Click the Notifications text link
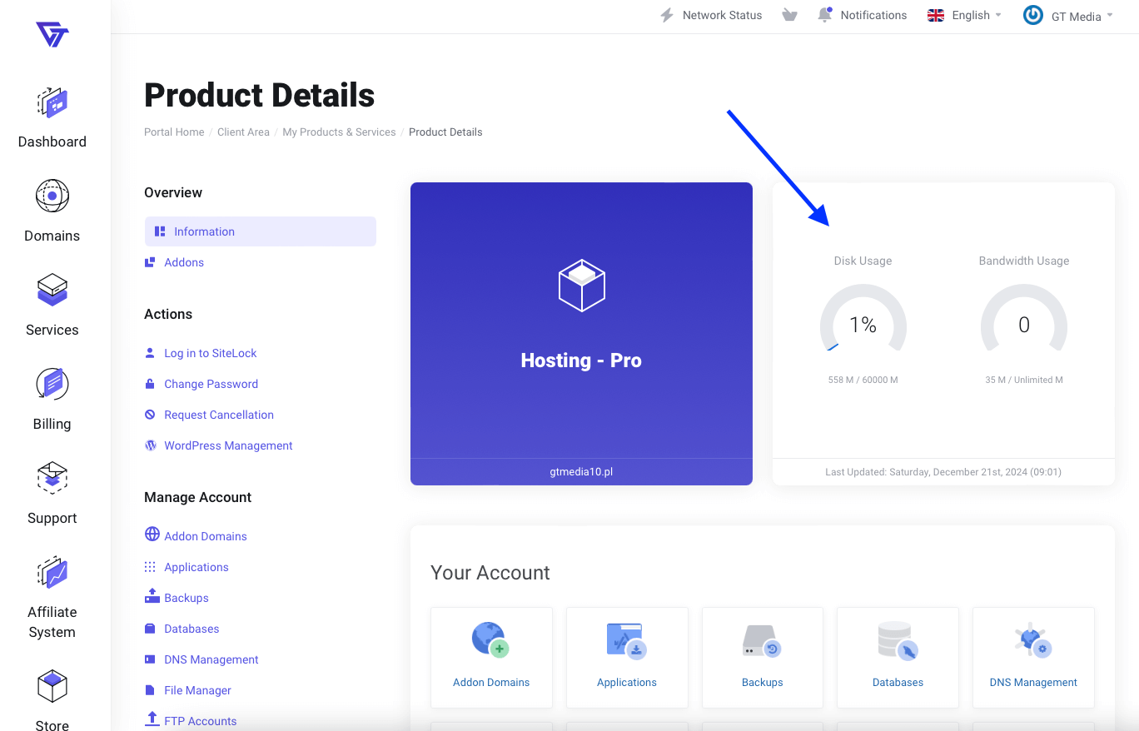The height and width of the screenshot is (731, 1139). coord(873,15)
